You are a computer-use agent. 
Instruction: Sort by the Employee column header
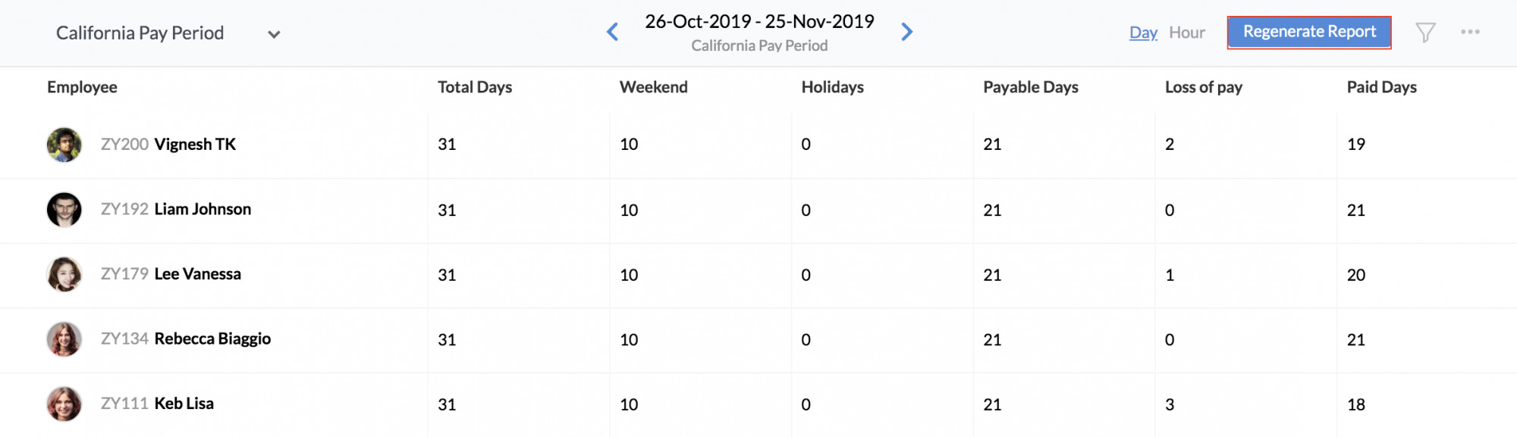coord(82,87)
